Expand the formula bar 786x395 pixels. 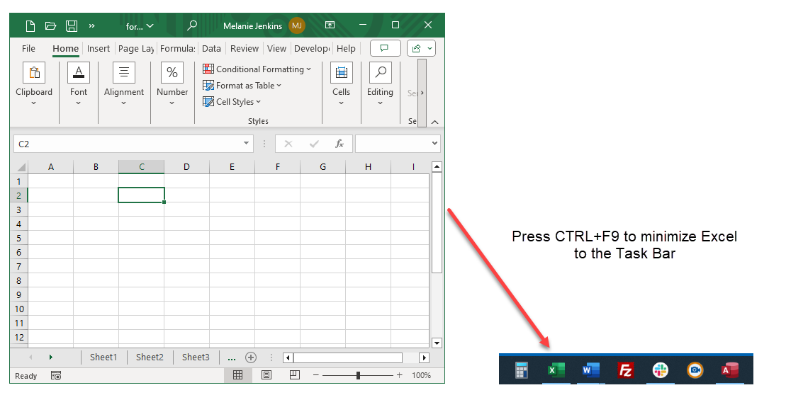[x=434, y=144]
